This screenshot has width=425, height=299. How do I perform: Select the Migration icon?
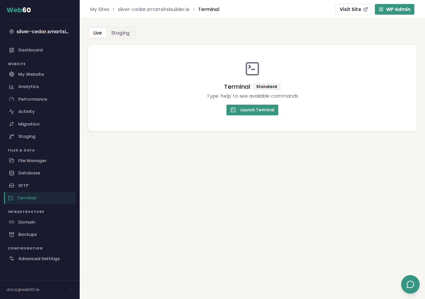tap(11, 124)
